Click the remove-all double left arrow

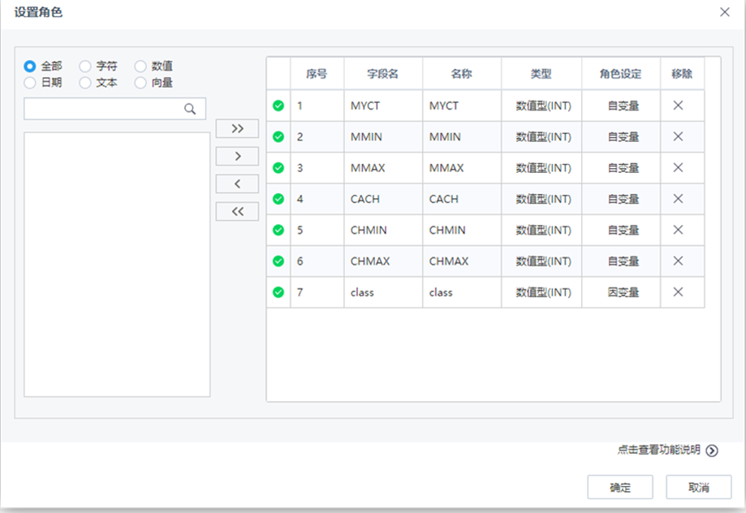click(236, 211)
